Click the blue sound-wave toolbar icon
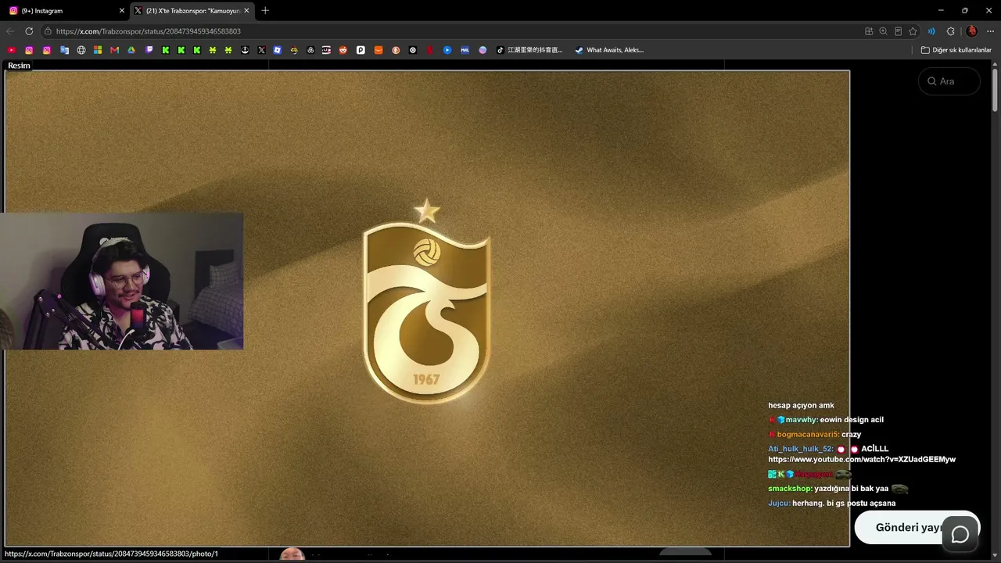Image resolution: width=1001 pixels, height=563 pixels. tap(931, 31)
